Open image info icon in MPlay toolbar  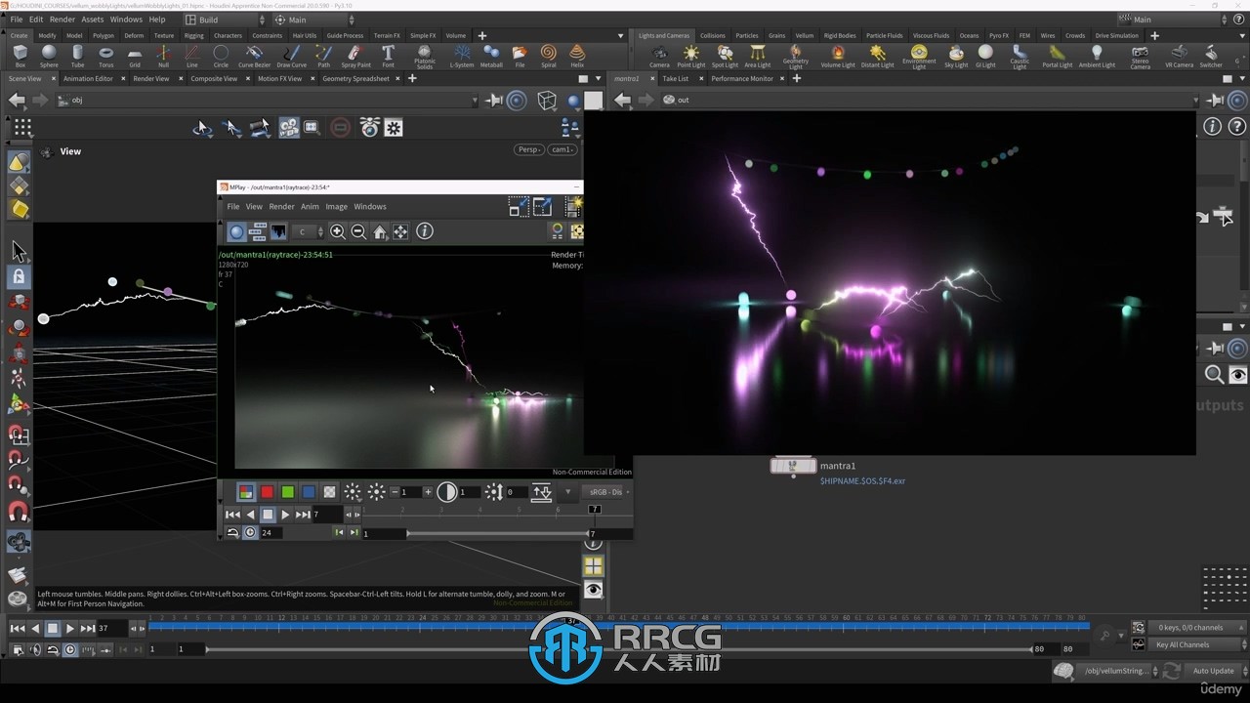tap(425, 231)
